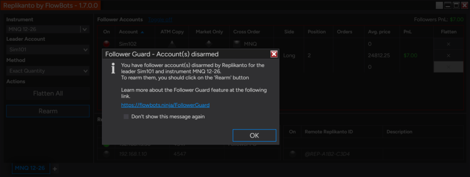The width and height of the screenshot is (470, 177).
Task: Click the Rearm button
Action: 48,111
